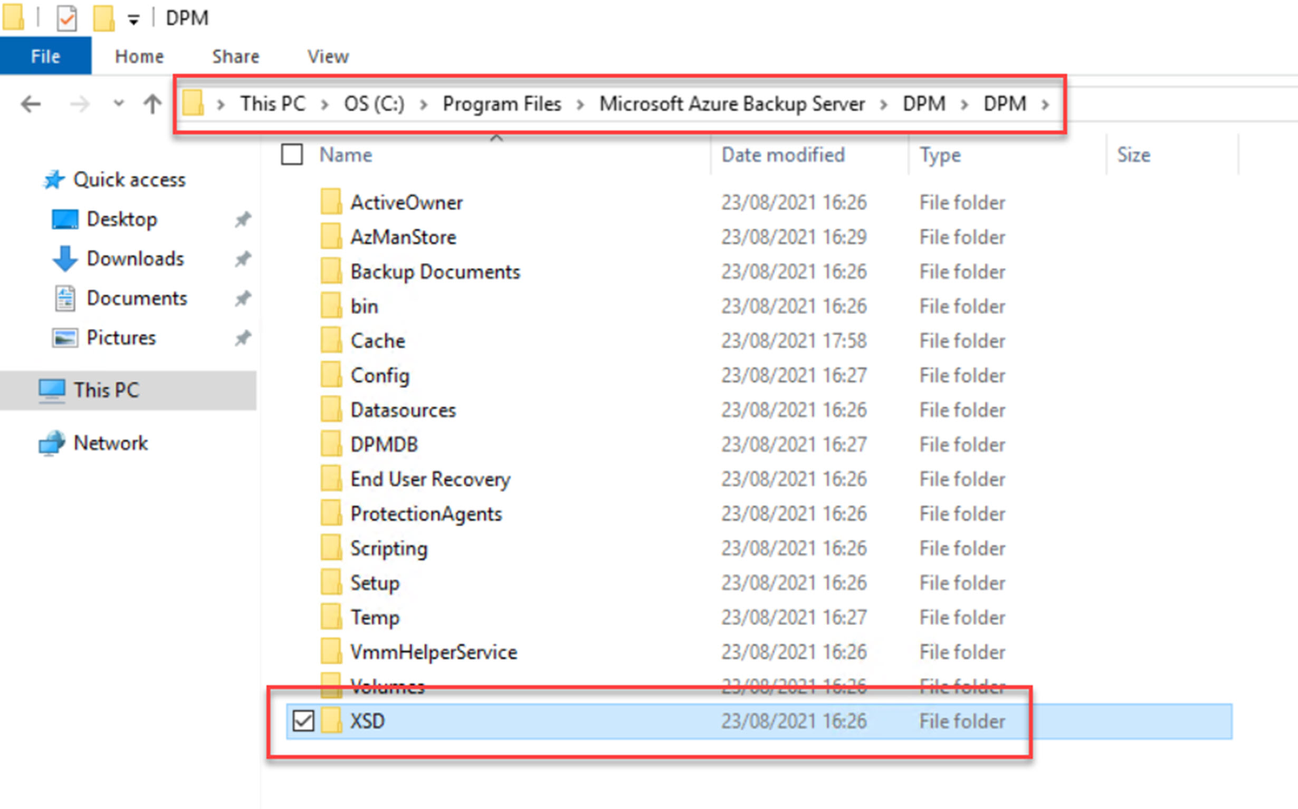Image resolution: width=1298 pixels, height=809 pixels.
Task: Open the Scripting folder
Action: click(389, 548)
